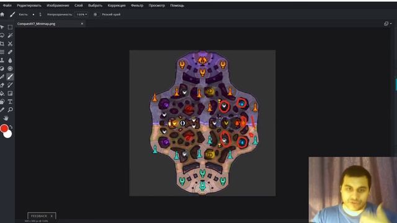The width and height of the screenshot is (397, 223).
Task: Open the brush dynamics icon beside the brush tip
Action: pyautogui.click(x=40, y=14)
